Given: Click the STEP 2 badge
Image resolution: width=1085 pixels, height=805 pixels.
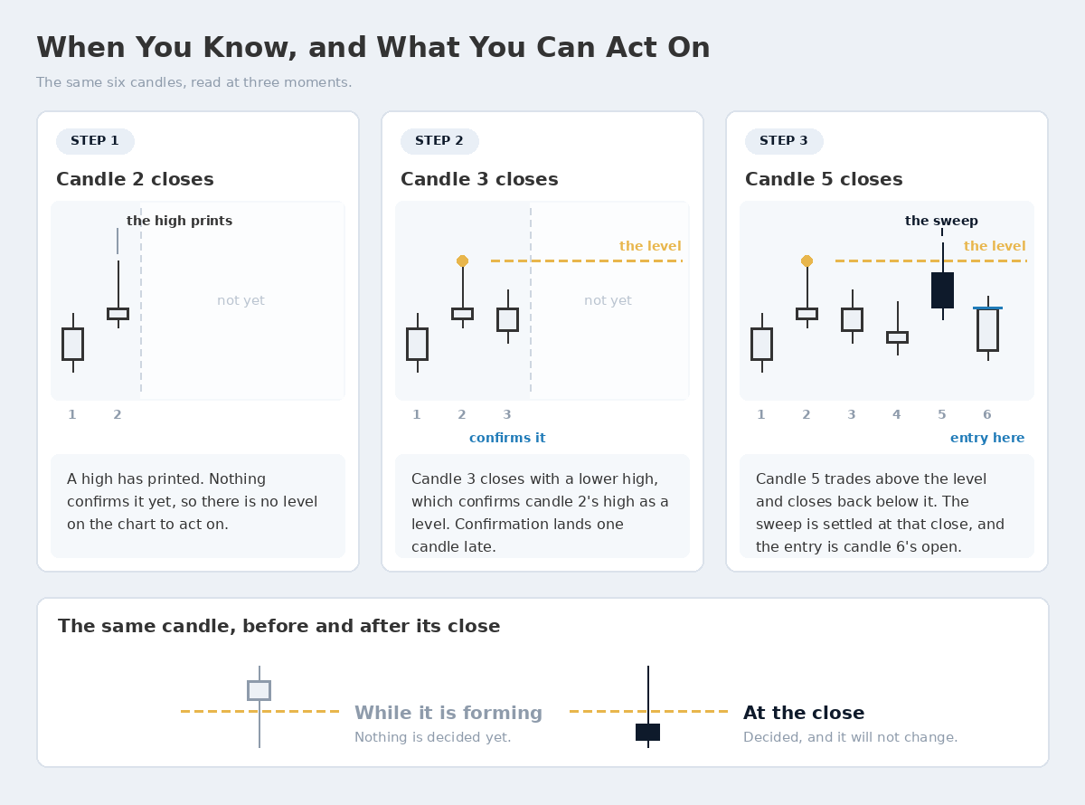Looking at the screenshot, I should click(439, 141).
